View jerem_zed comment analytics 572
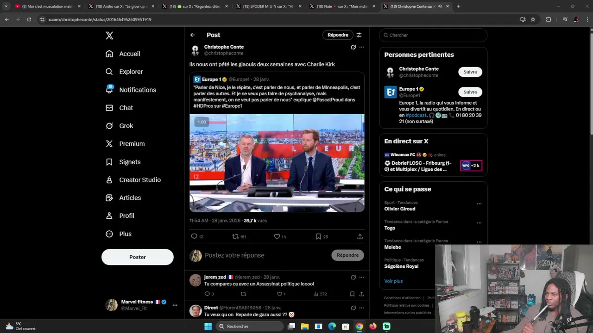The height and width of the screenshot is (333, 593). tap(320, 294)
